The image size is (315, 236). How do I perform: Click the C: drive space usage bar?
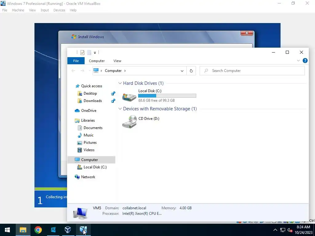(x=167, y=96)
